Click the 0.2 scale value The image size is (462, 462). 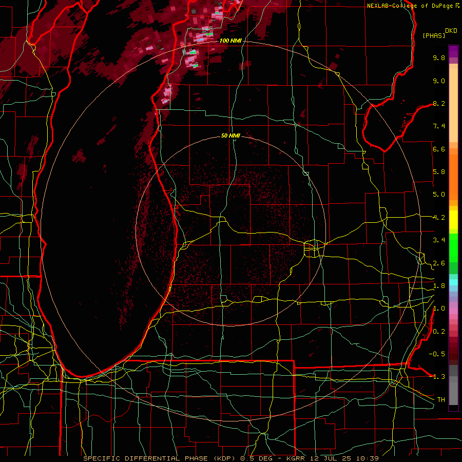[x=439, y=332]
